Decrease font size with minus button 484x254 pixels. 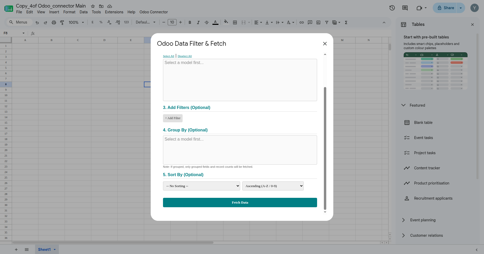coord(164,22)
